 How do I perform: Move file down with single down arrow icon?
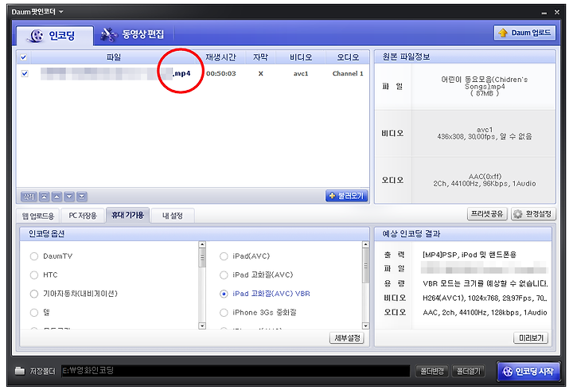(69, 197)
